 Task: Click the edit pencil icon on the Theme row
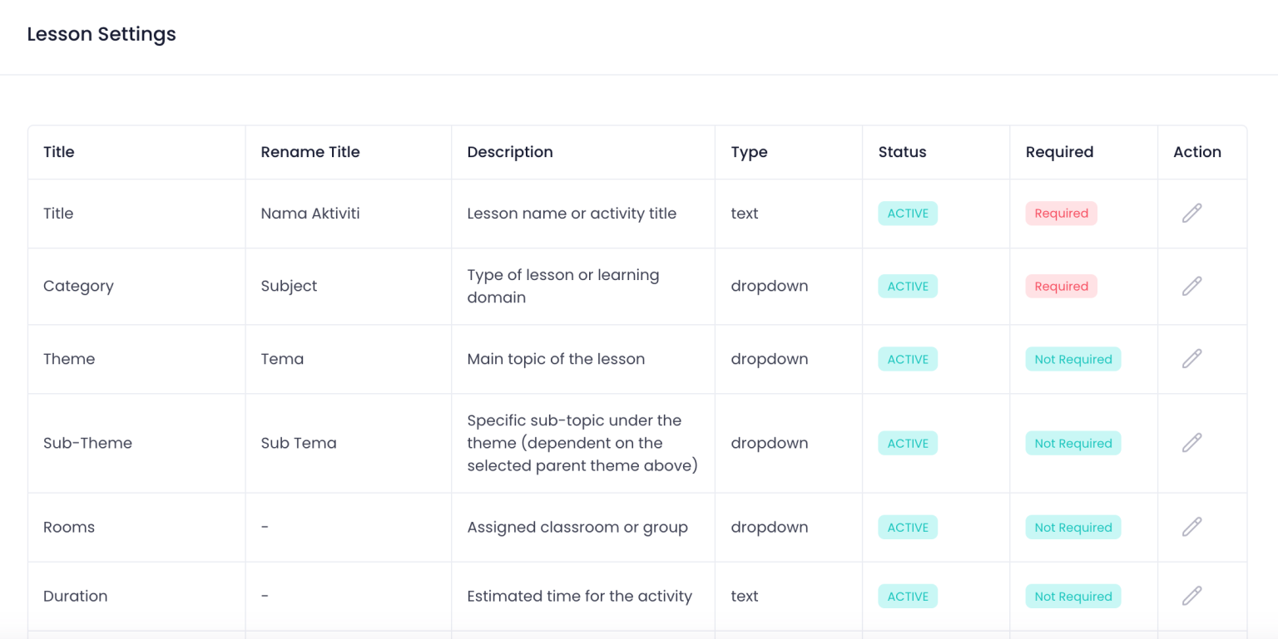click(x=1192, y=358)
